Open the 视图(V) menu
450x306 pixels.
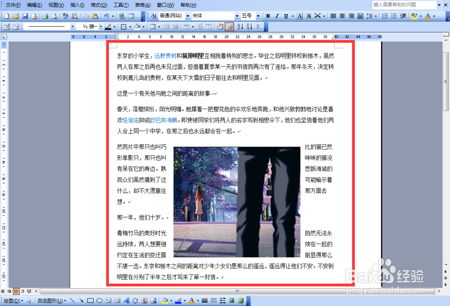tap(56, 5)
